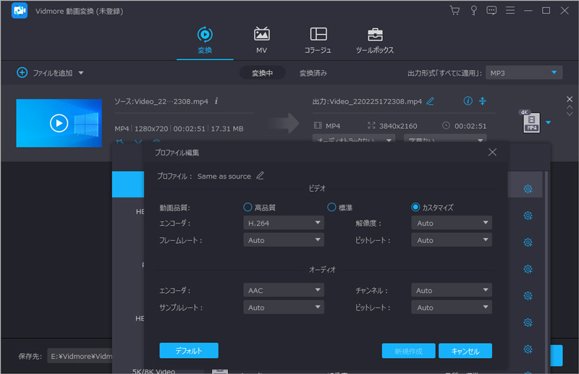The height and width of the screenshot is (374, 579).
Task: Click the Vidmore app logo
Action: (20, 10)
